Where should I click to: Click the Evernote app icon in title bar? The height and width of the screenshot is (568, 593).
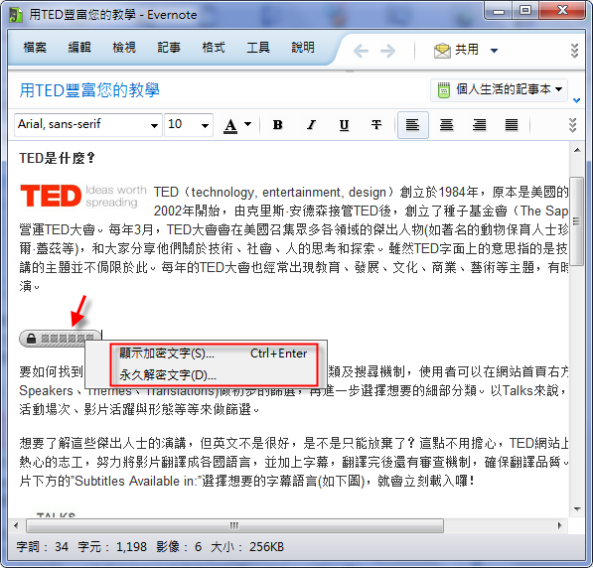coord(16,15)
